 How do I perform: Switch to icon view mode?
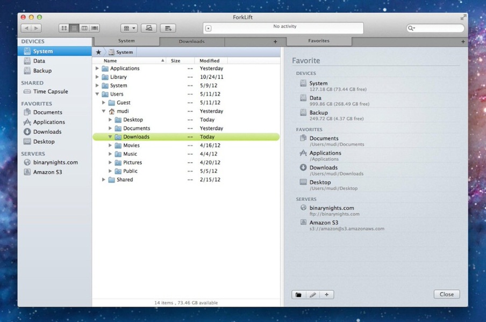click(x=64, y=28)
